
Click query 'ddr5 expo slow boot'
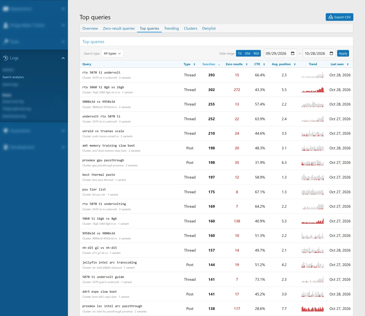(x=100, y=292)
